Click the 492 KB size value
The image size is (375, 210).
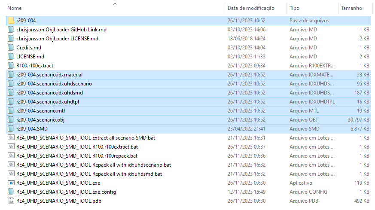click(362, 201)
